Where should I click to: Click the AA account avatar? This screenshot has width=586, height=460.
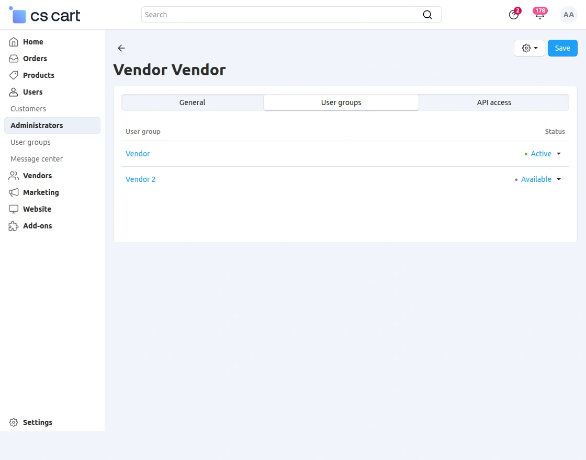(x=568, y=15)
